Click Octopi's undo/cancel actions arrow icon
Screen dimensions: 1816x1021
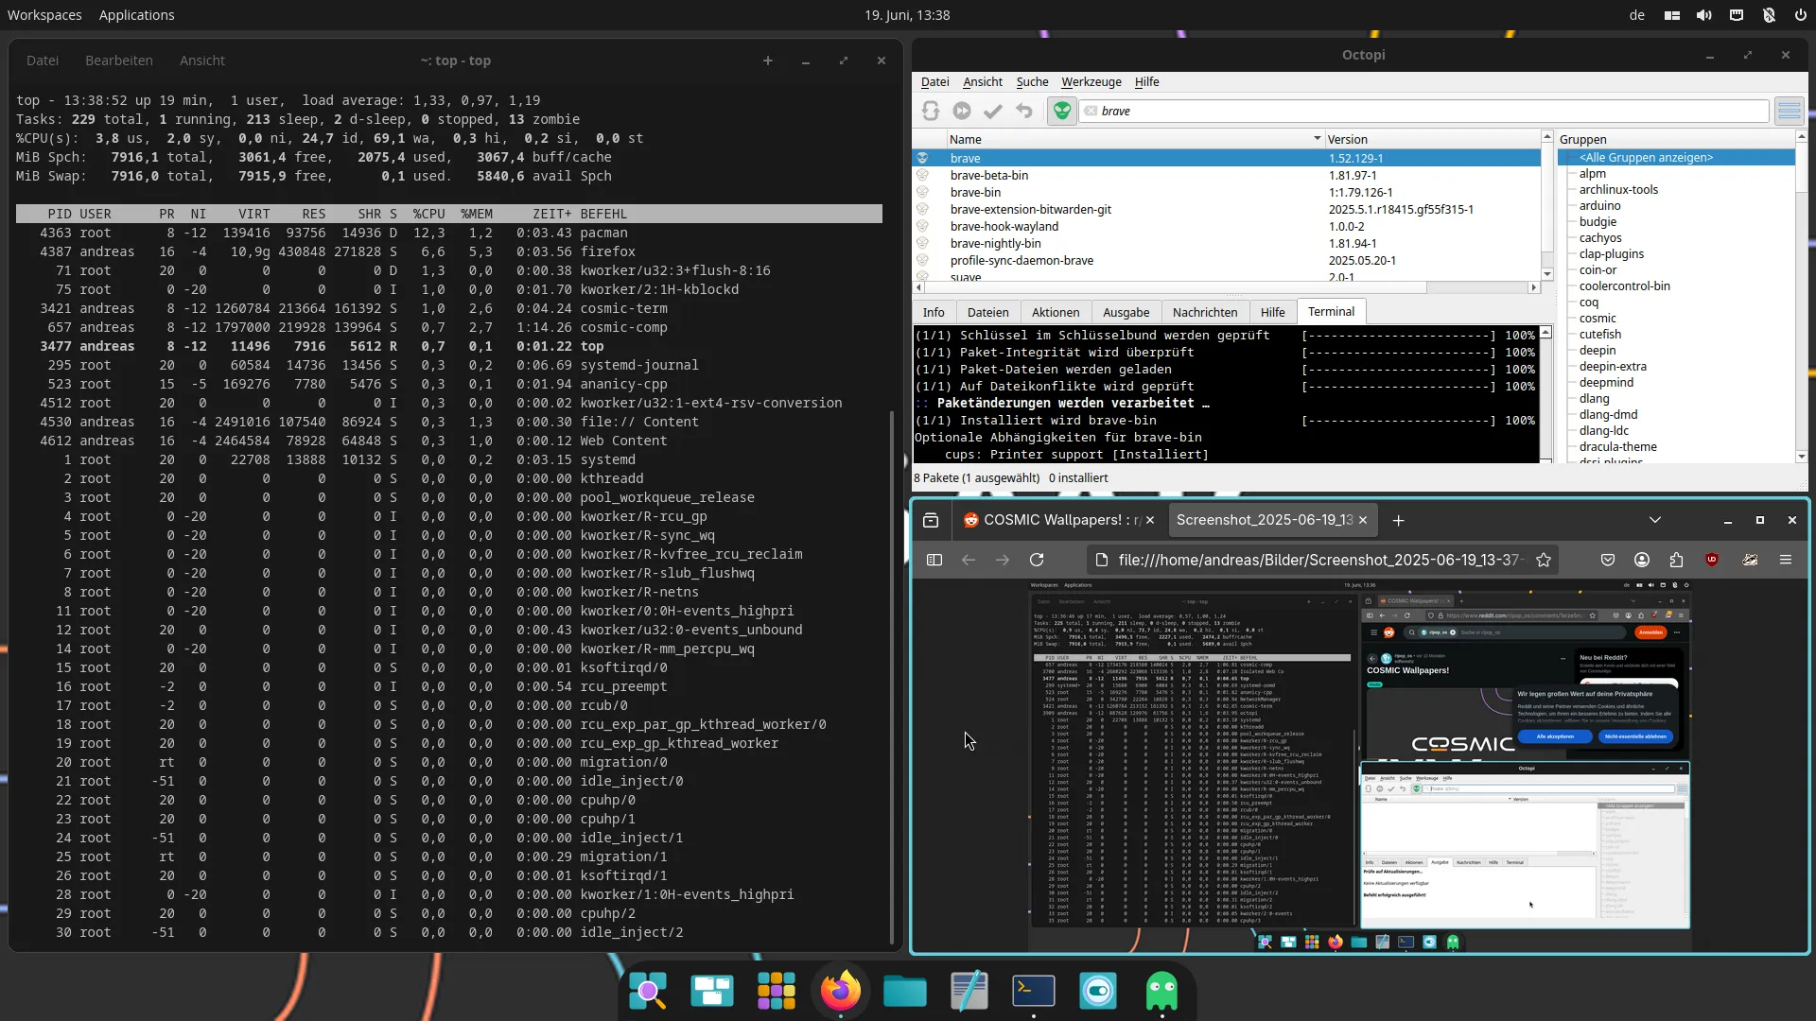[1024, 112]
